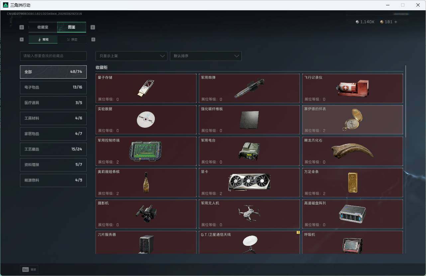Click the E key hint beside 图鉴
426x276 pixels.
point(93,27)
